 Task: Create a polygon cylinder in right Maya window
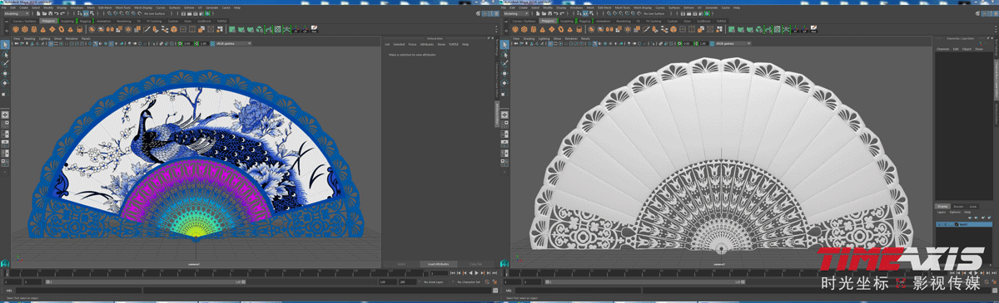click(x=534, y=29)
